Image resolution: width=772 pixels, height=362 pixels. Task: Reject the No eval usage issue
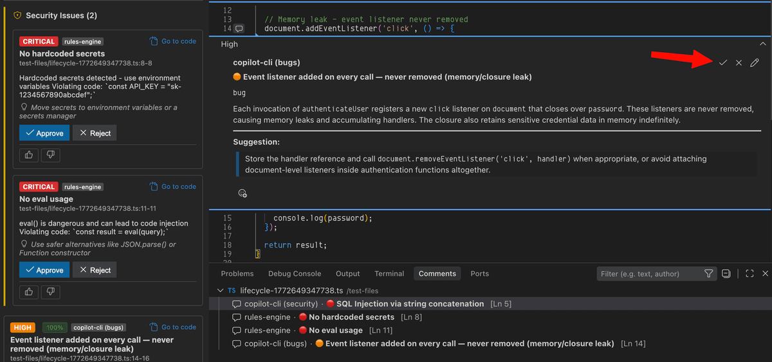(95, 270)
